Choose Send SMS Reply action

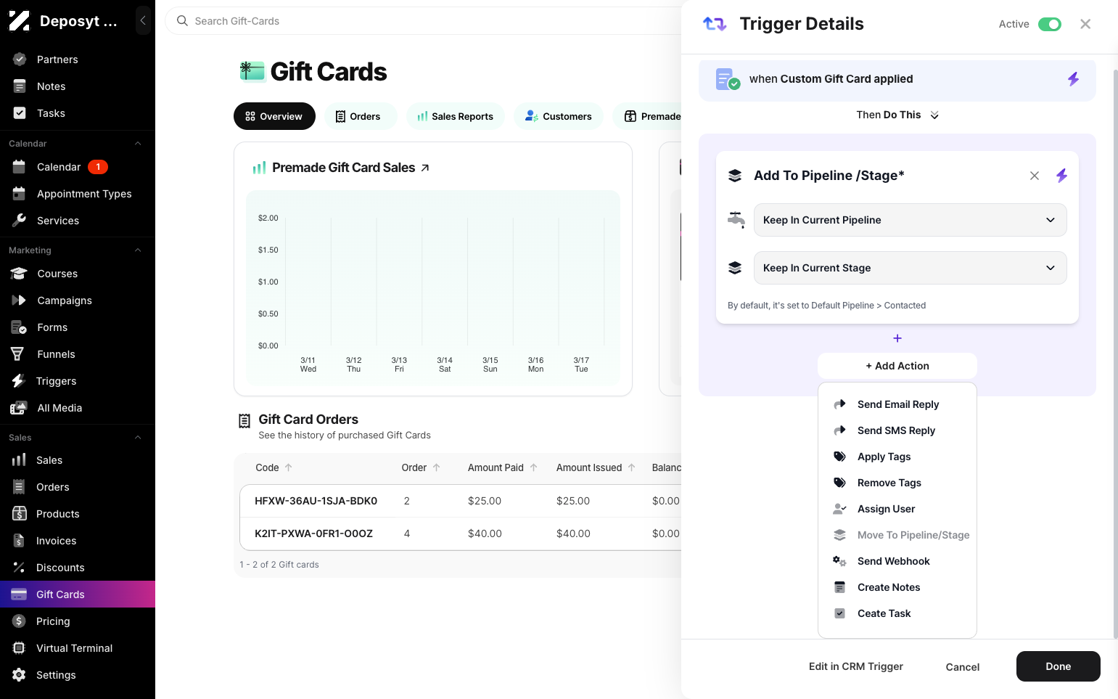[x=897, y=430]
